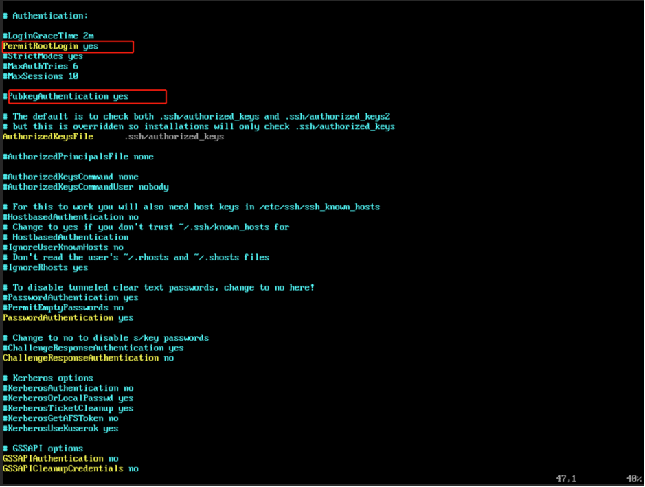Select the '#LoginGraceTime 2m' line
The width and height of the screenshot is (645, 487).
coord(48,36)
